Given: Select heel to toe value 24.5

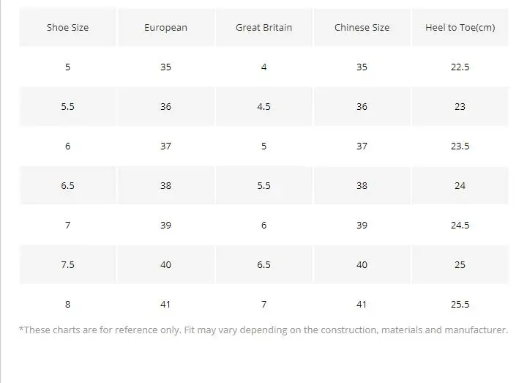Looking at the screenshot, I should click(460, 225).
